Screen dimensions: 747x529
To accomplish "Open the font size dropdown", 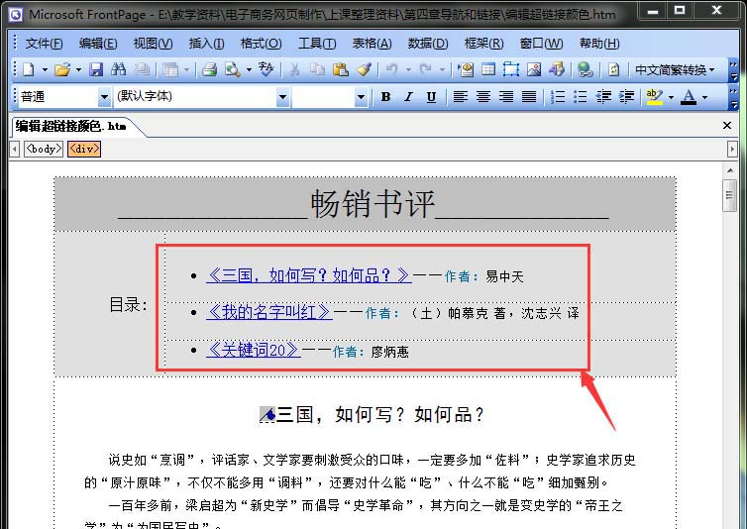I will click(x=361, y=97).
